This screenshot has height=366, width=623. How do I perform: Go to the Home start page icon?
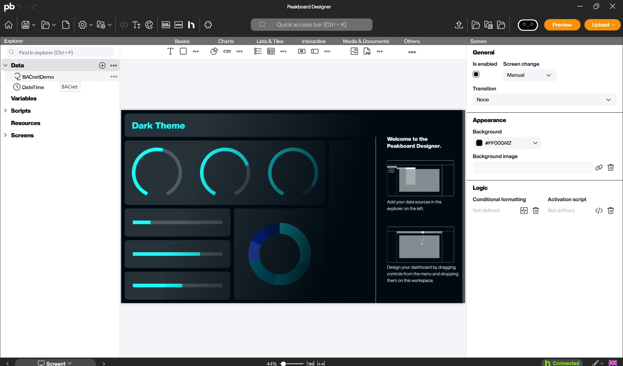(9, 25)
